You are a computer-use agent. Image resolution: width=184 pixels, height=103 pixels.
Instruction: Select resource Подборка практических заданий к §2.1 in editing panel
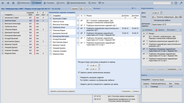pyautogui.click(x=162, y=41)
